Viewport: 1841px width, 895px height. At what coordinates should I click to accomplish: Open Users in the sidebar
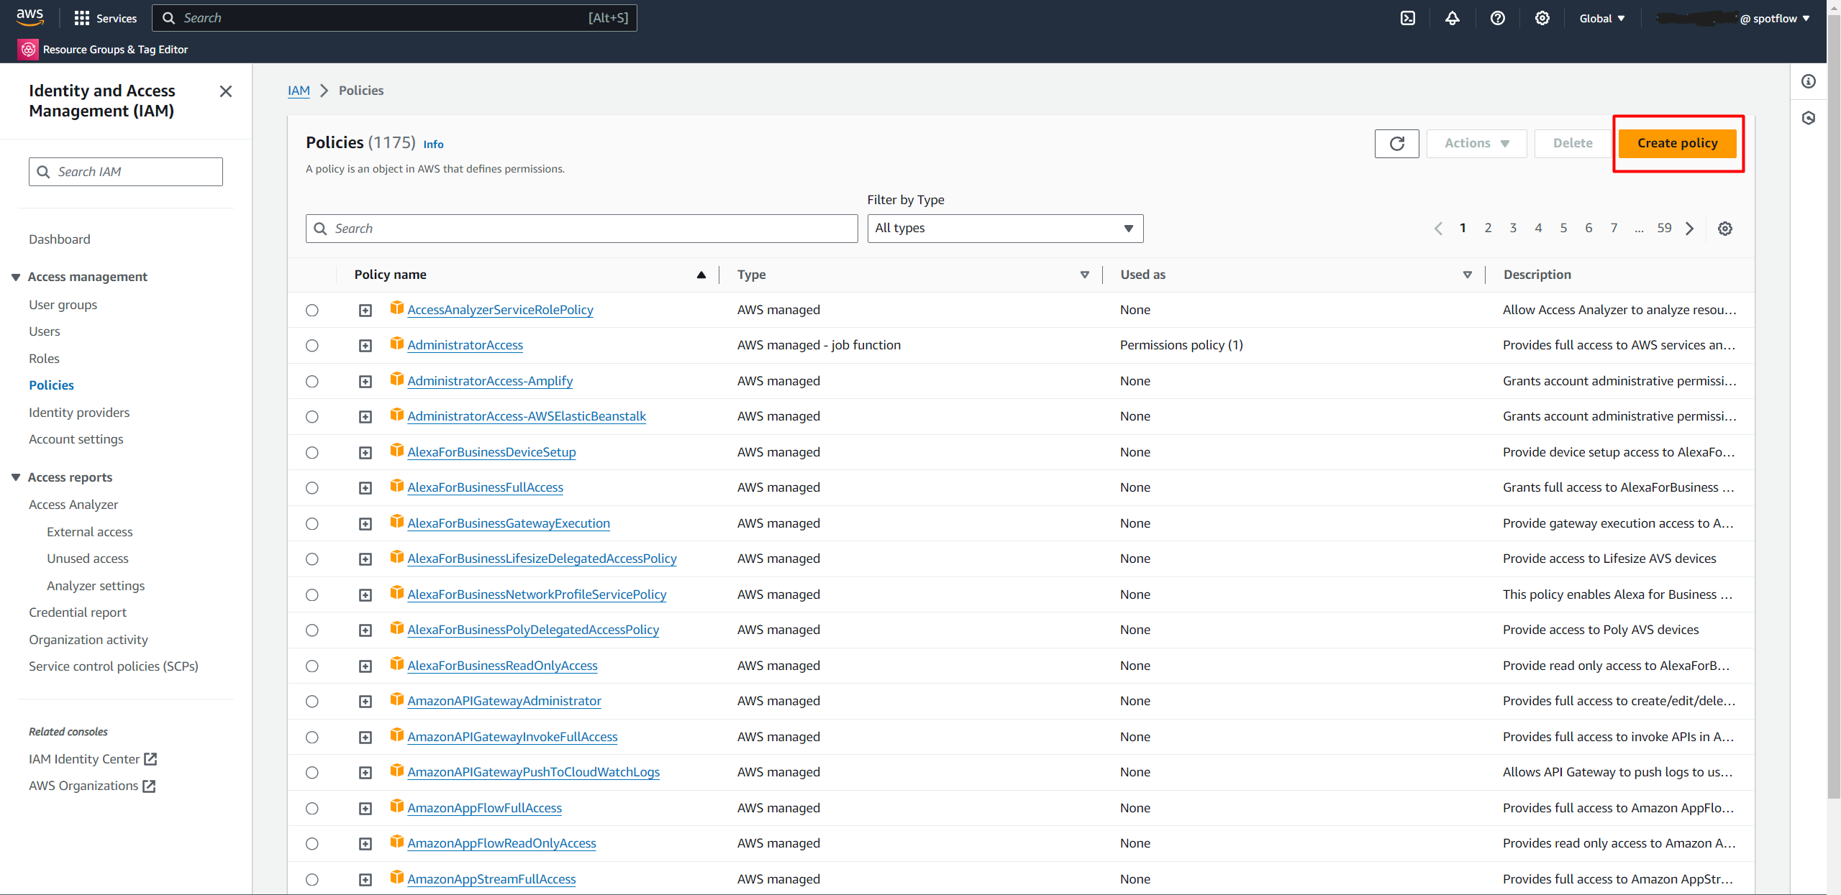[x=45, y=331]
